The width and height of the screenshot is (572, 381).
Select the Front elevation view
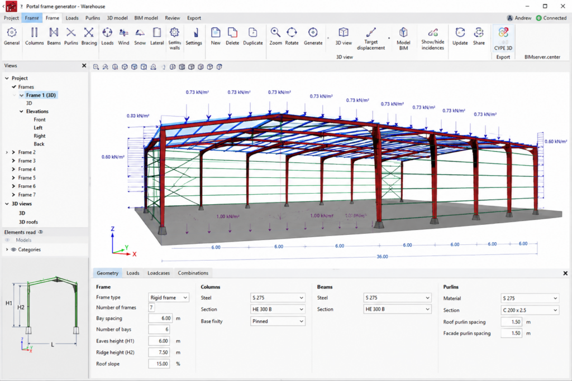point(40,119)
